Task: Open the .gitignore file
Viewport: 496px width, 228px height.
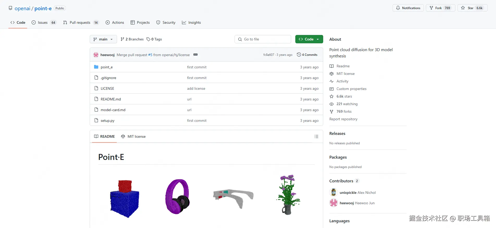Action: click(x=108, y=78)
